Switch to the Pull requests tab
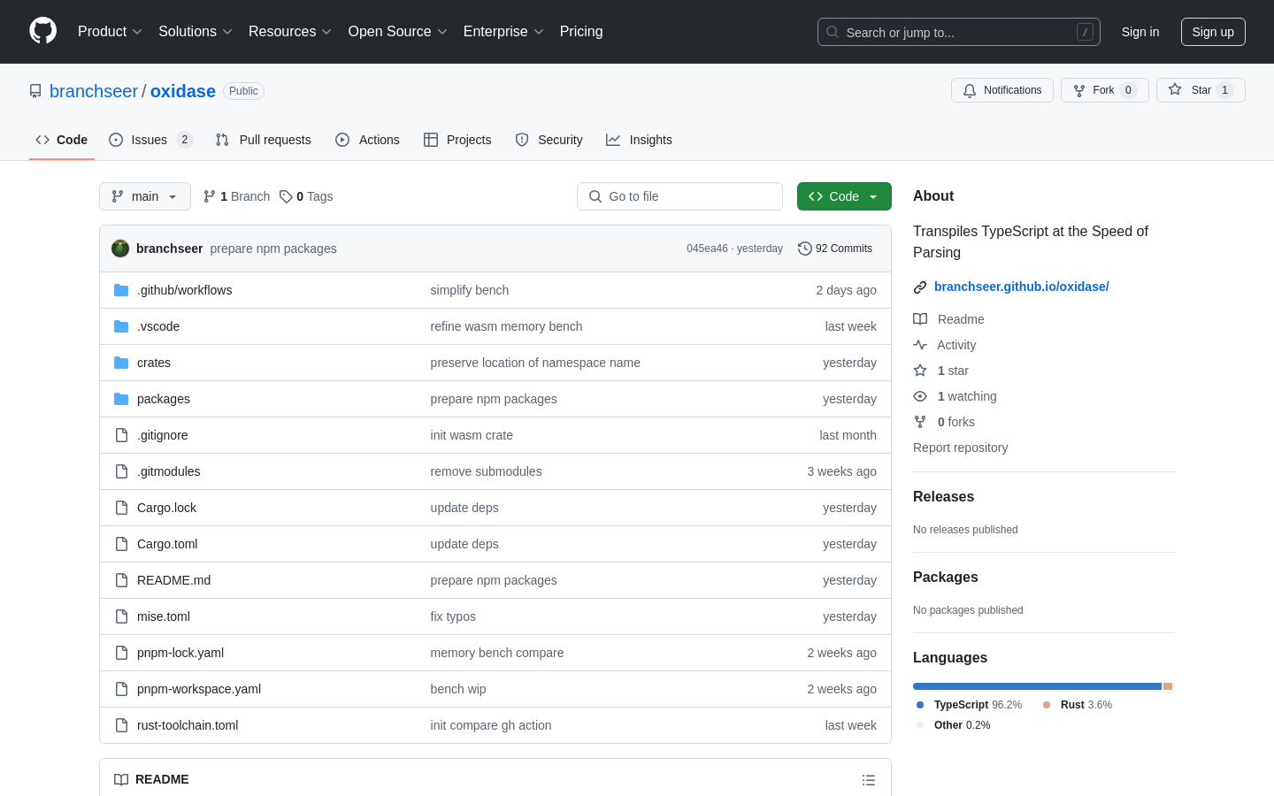 tap(263, 140)
